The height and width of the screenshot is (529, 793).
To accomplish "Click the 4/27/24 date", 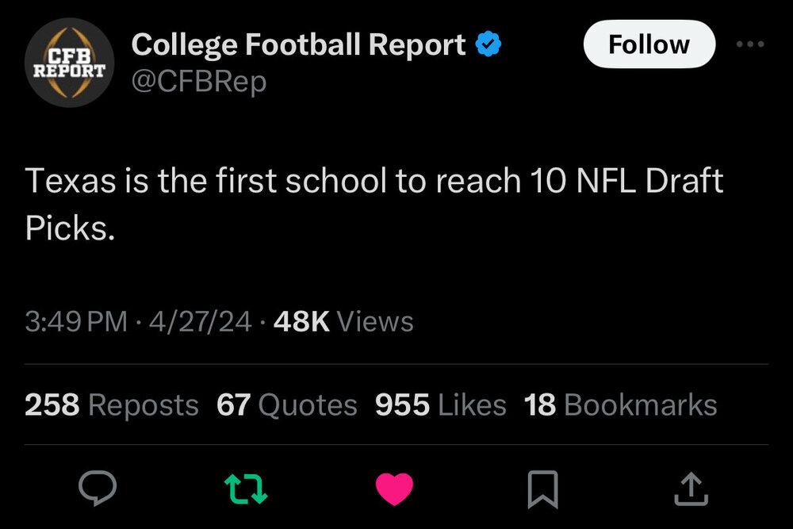I will (x=199, y=322).
